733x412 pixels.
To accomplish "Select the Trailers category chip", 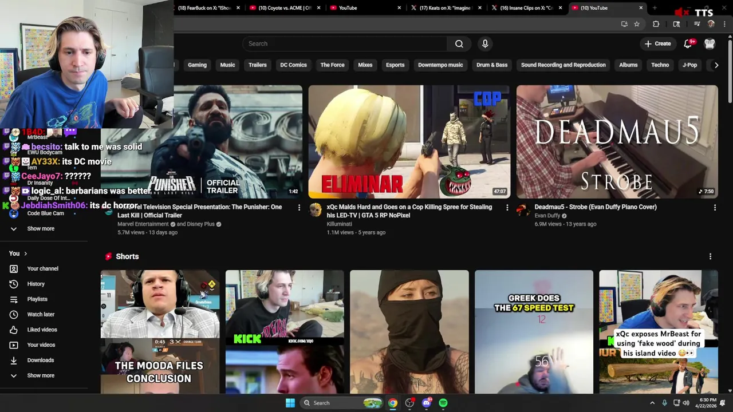I will coord(257,65).
